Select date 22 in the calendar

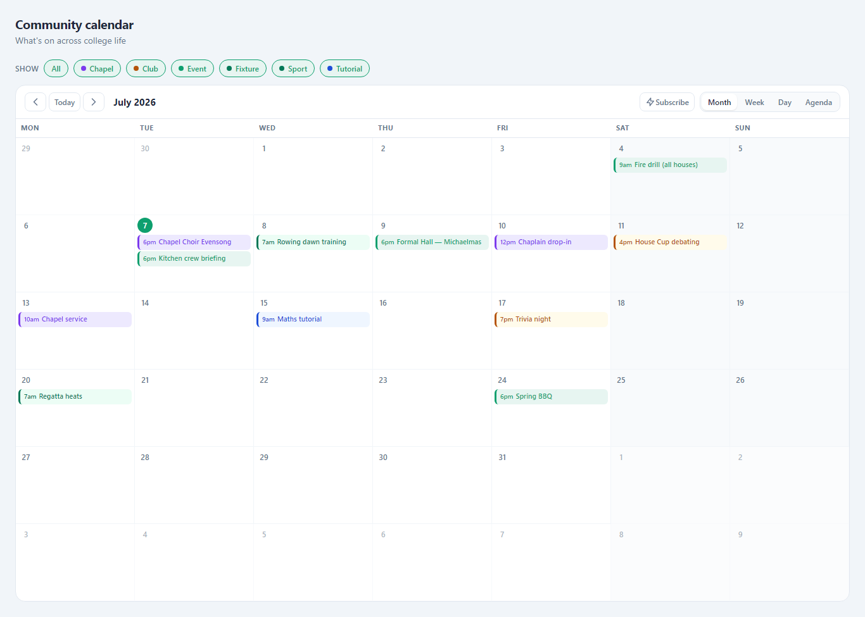click(264, 380)
